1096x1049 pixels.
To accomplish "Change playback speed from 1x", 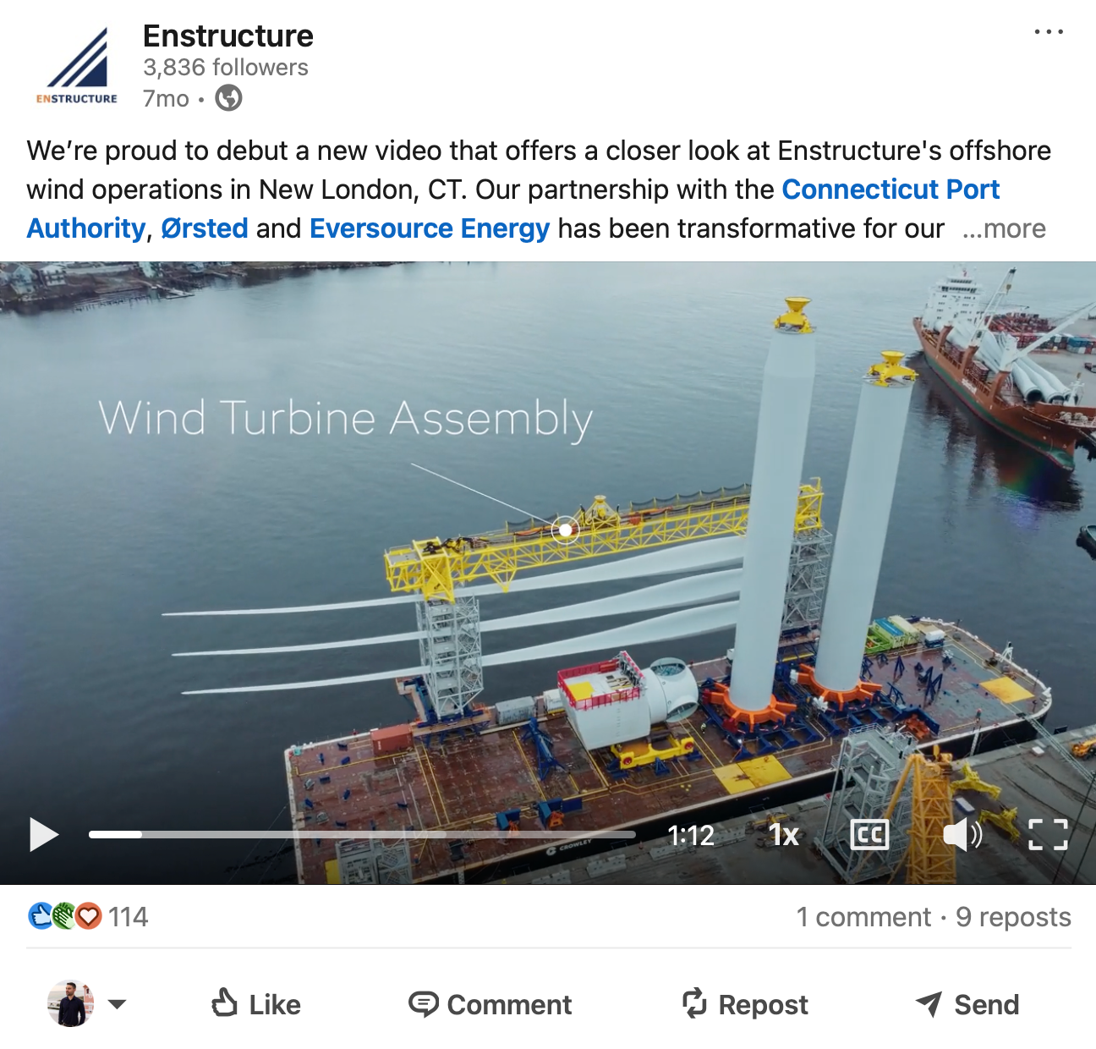I will [784, 835].
